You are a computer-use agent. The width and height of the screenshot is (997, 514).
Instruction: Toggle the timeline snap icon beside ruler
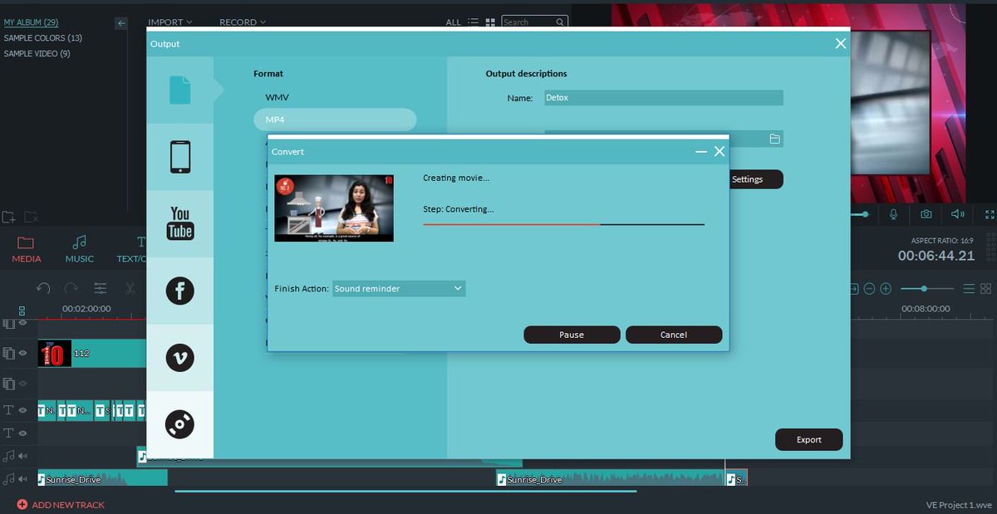click(x=22, y=310)
